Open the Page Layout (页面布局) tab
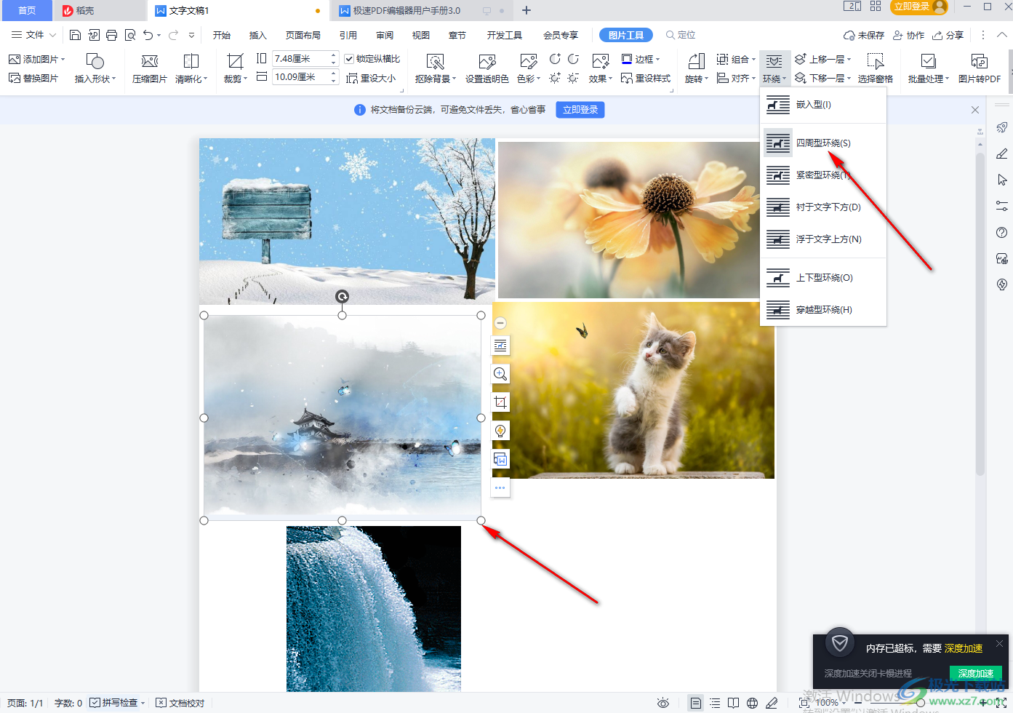The image size is (1013, 713). (303, 35)
